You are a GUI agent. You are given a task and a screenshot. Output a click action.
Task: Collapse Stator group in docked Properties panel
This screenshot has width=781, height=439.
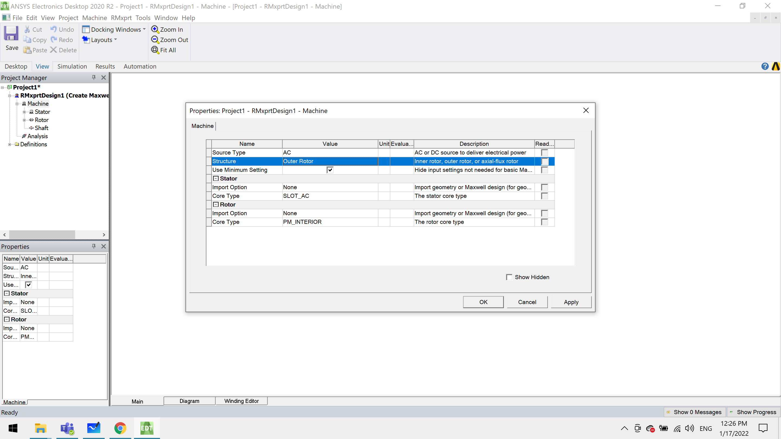coord(7,293)
